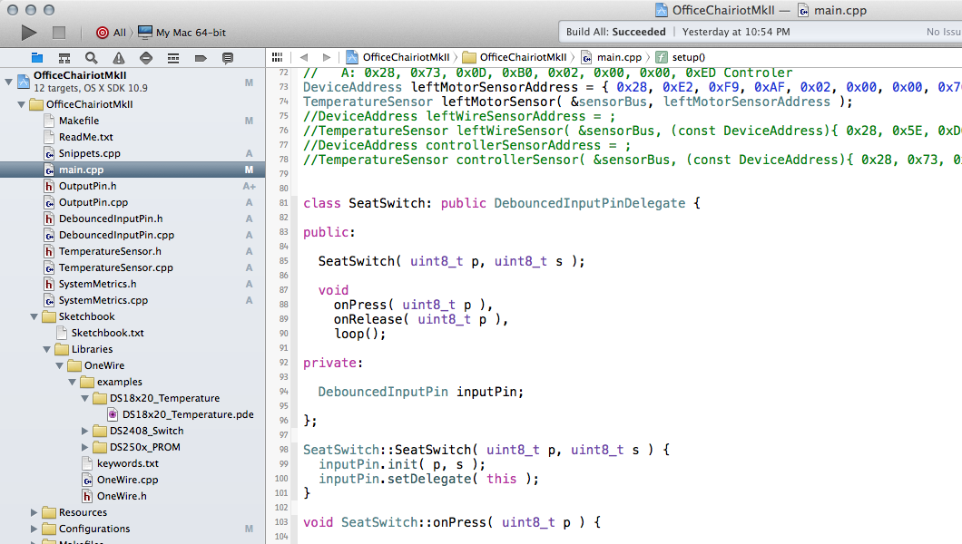Open OutputPin.cpp file
The width and height of the screenshot is (962, 544).
(x=93, y=202)
